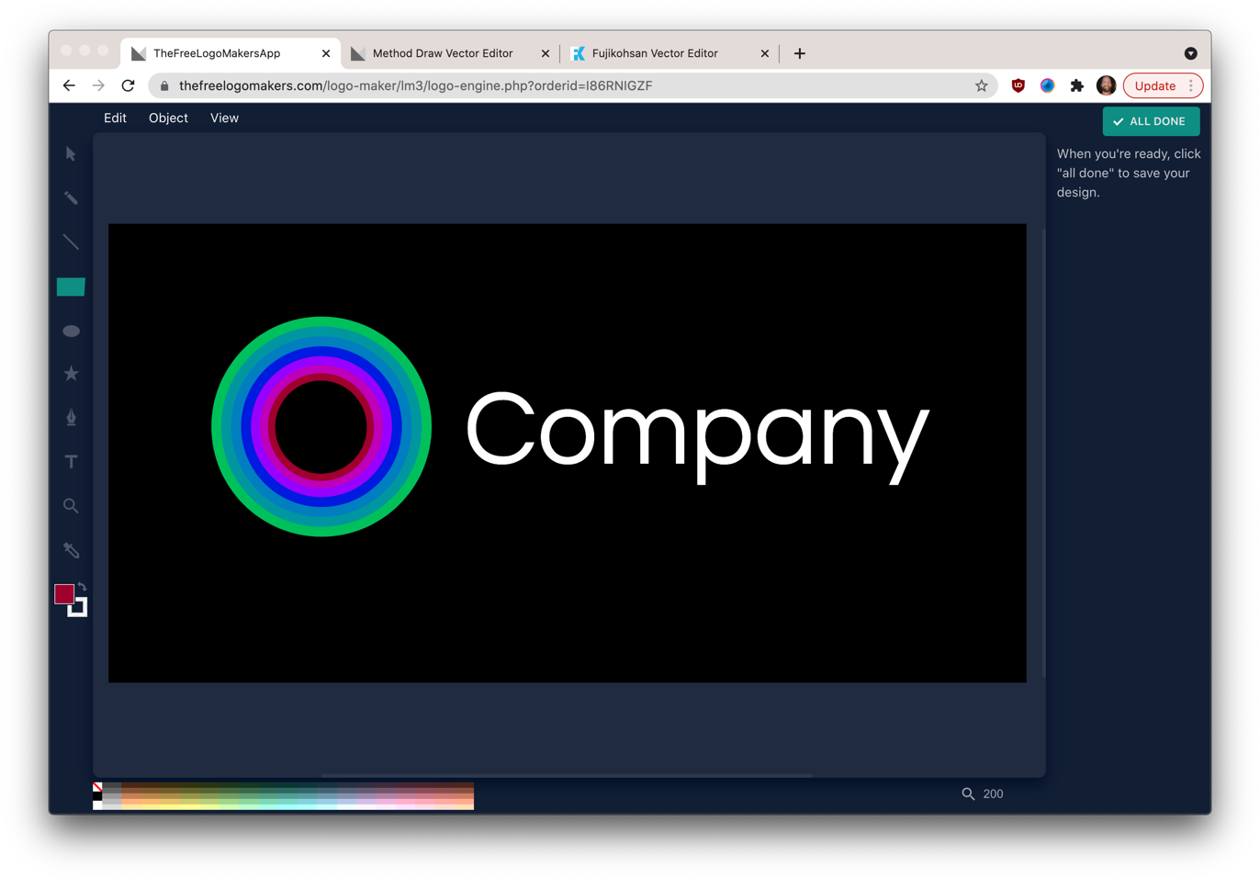Select the arrow Select tool
This screenshot has width=1260, height=878.
point(71,154)
